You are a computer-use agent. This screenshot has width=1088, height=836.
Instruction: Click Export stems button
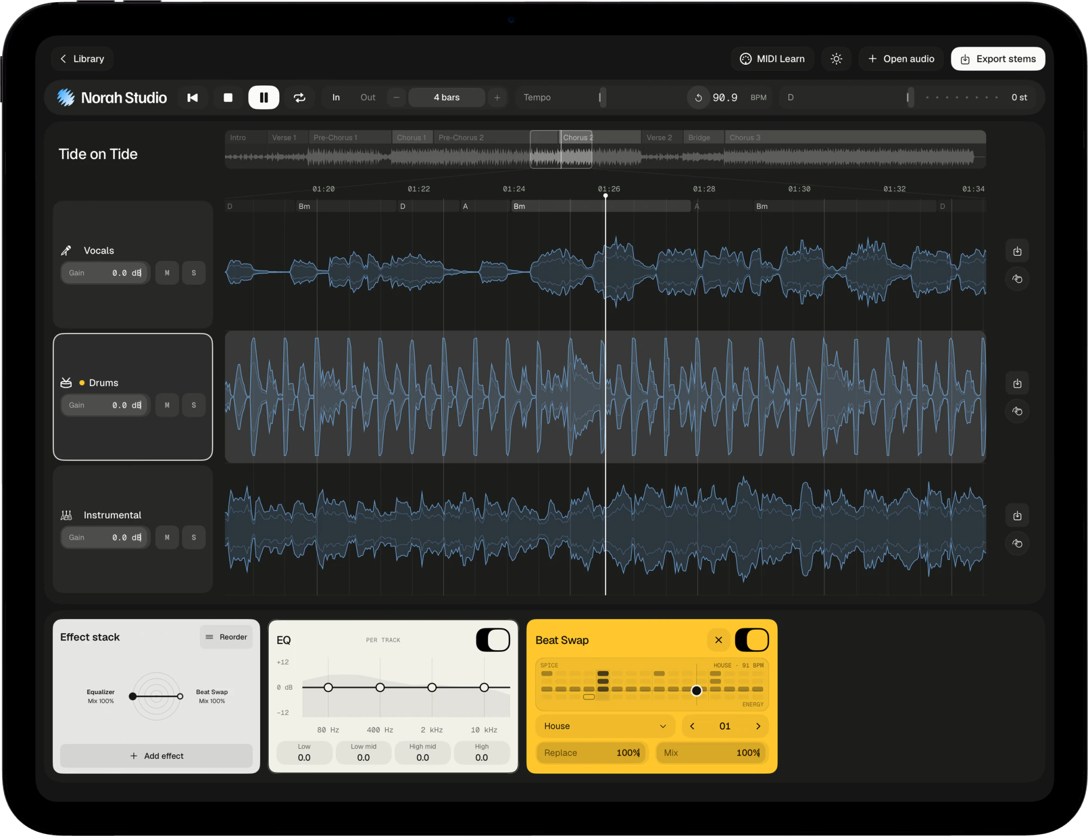(998, 59)
